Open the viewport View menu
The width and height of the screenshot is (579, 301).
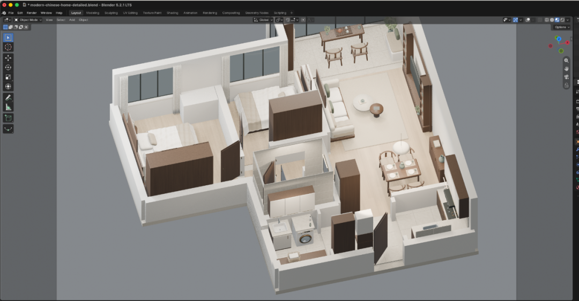click(49, 20)
